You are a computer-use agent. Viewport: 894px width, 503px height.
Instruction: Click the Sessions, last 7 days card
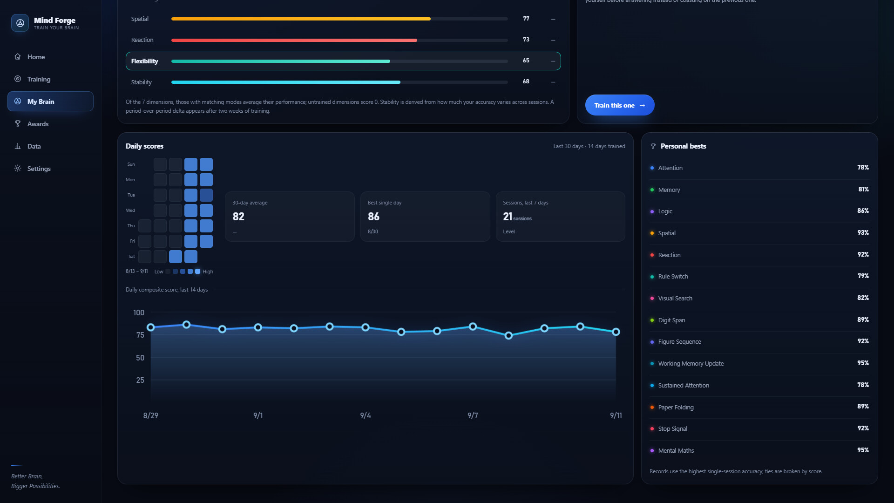[x=561, y=217]
